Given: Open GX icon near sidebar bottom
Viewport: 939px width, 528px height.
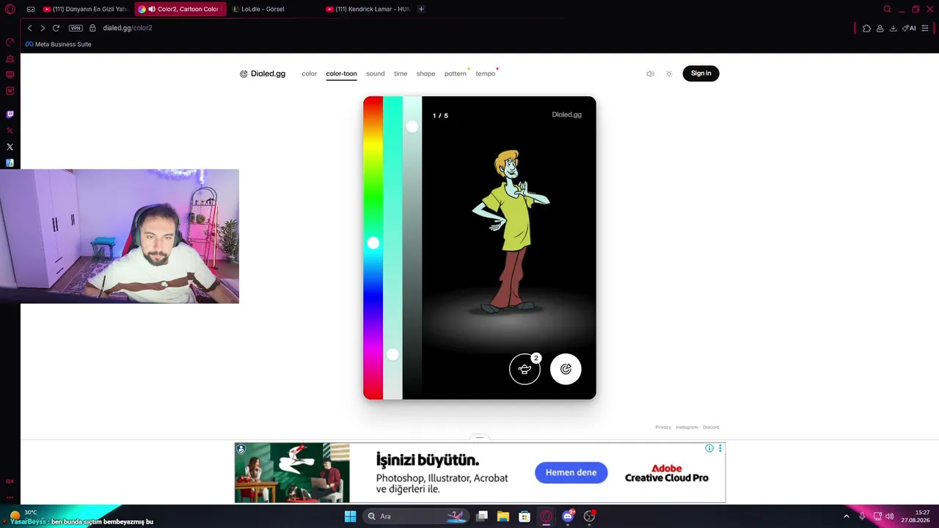Looking at the screenshot, I should [x=10, y=481].
